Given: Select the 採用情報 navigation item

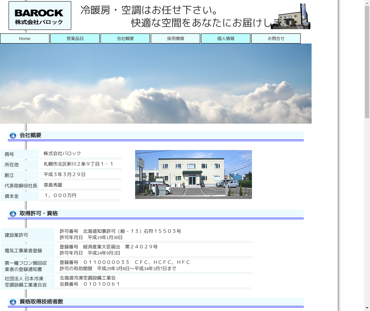Looking at the screenshot, I should (175, 38).
